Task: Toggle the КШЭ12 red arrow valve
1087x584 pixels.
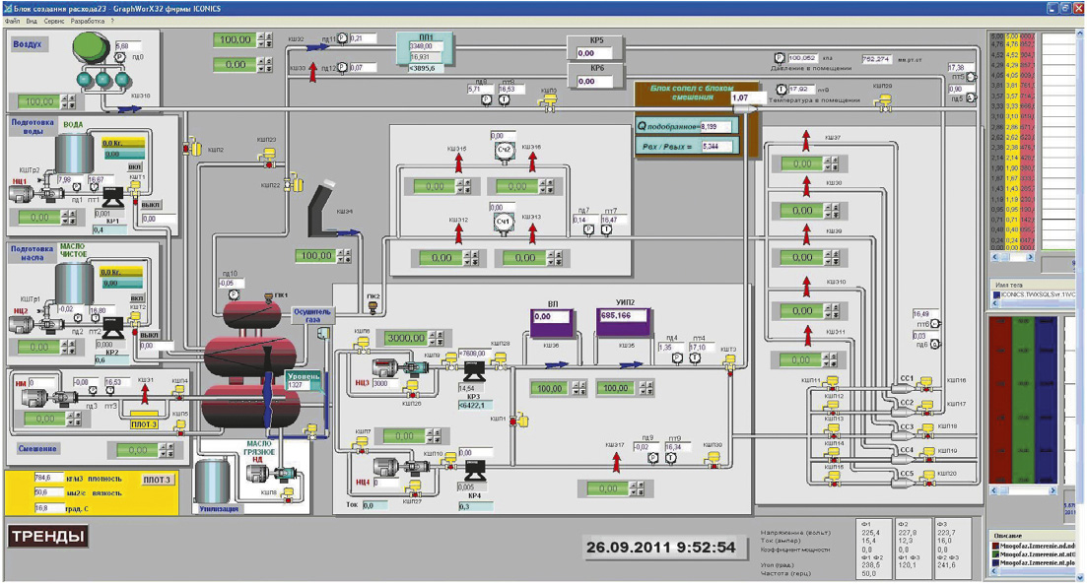Action: [459, 234]
